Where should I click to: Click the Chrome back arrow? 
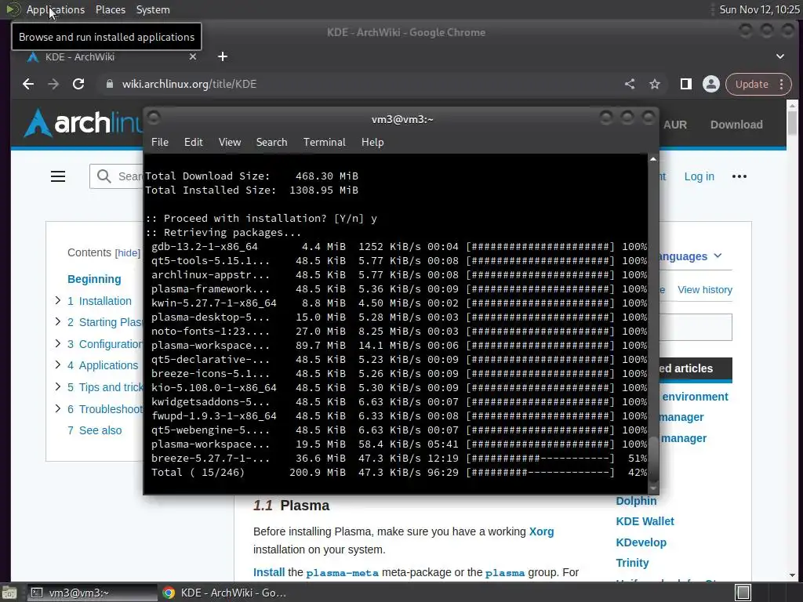pos(28,84)
